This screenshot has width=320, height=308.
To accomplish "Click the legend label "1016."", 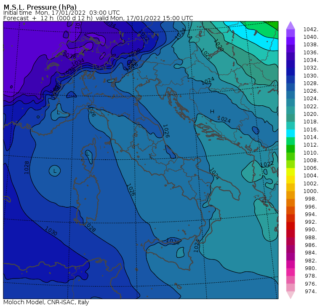I will pyautogui.click(x=311, y=129).
